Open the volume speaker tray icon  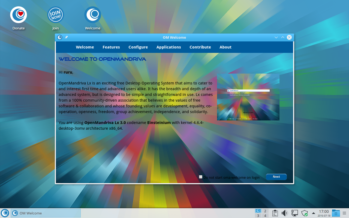(285, 213)
